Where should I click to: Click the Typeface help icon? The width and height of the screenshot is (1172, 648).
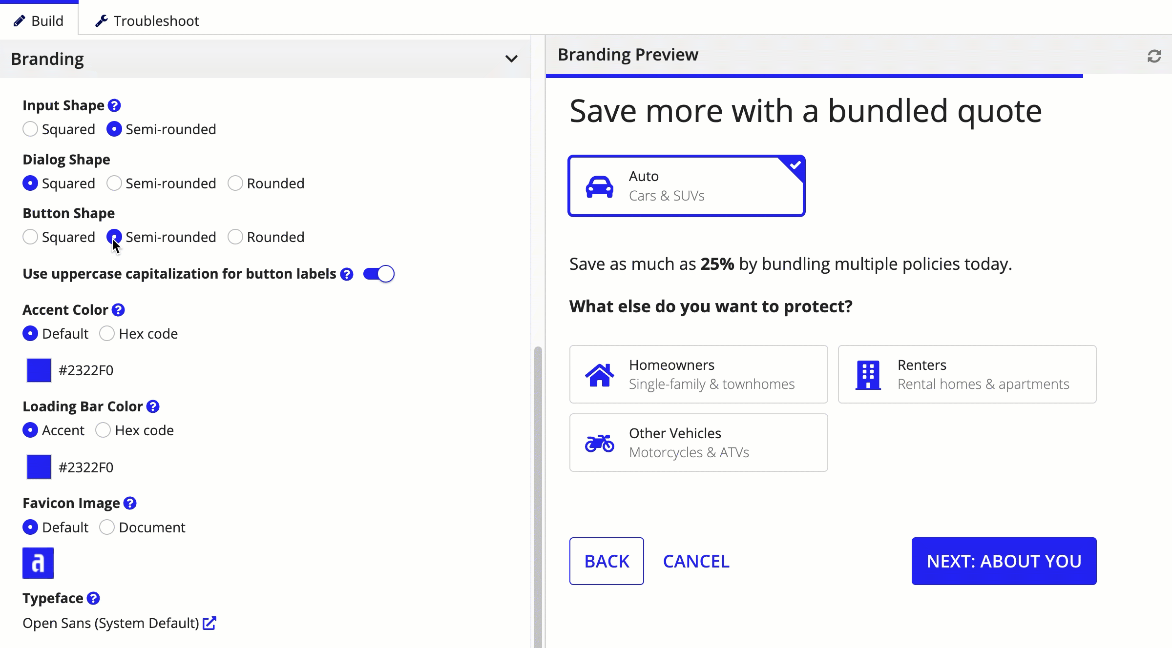pos(93,598)
